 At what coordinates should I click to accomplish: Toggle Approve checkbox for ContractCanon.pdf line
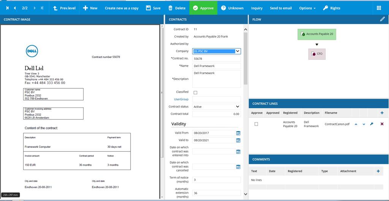click(x=256, y=124)
